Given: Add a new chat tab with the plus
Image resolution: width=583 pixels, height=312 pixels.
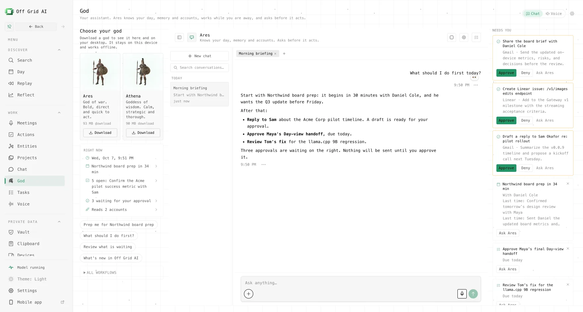Looking at the screenshot, I should click(284, 54).
